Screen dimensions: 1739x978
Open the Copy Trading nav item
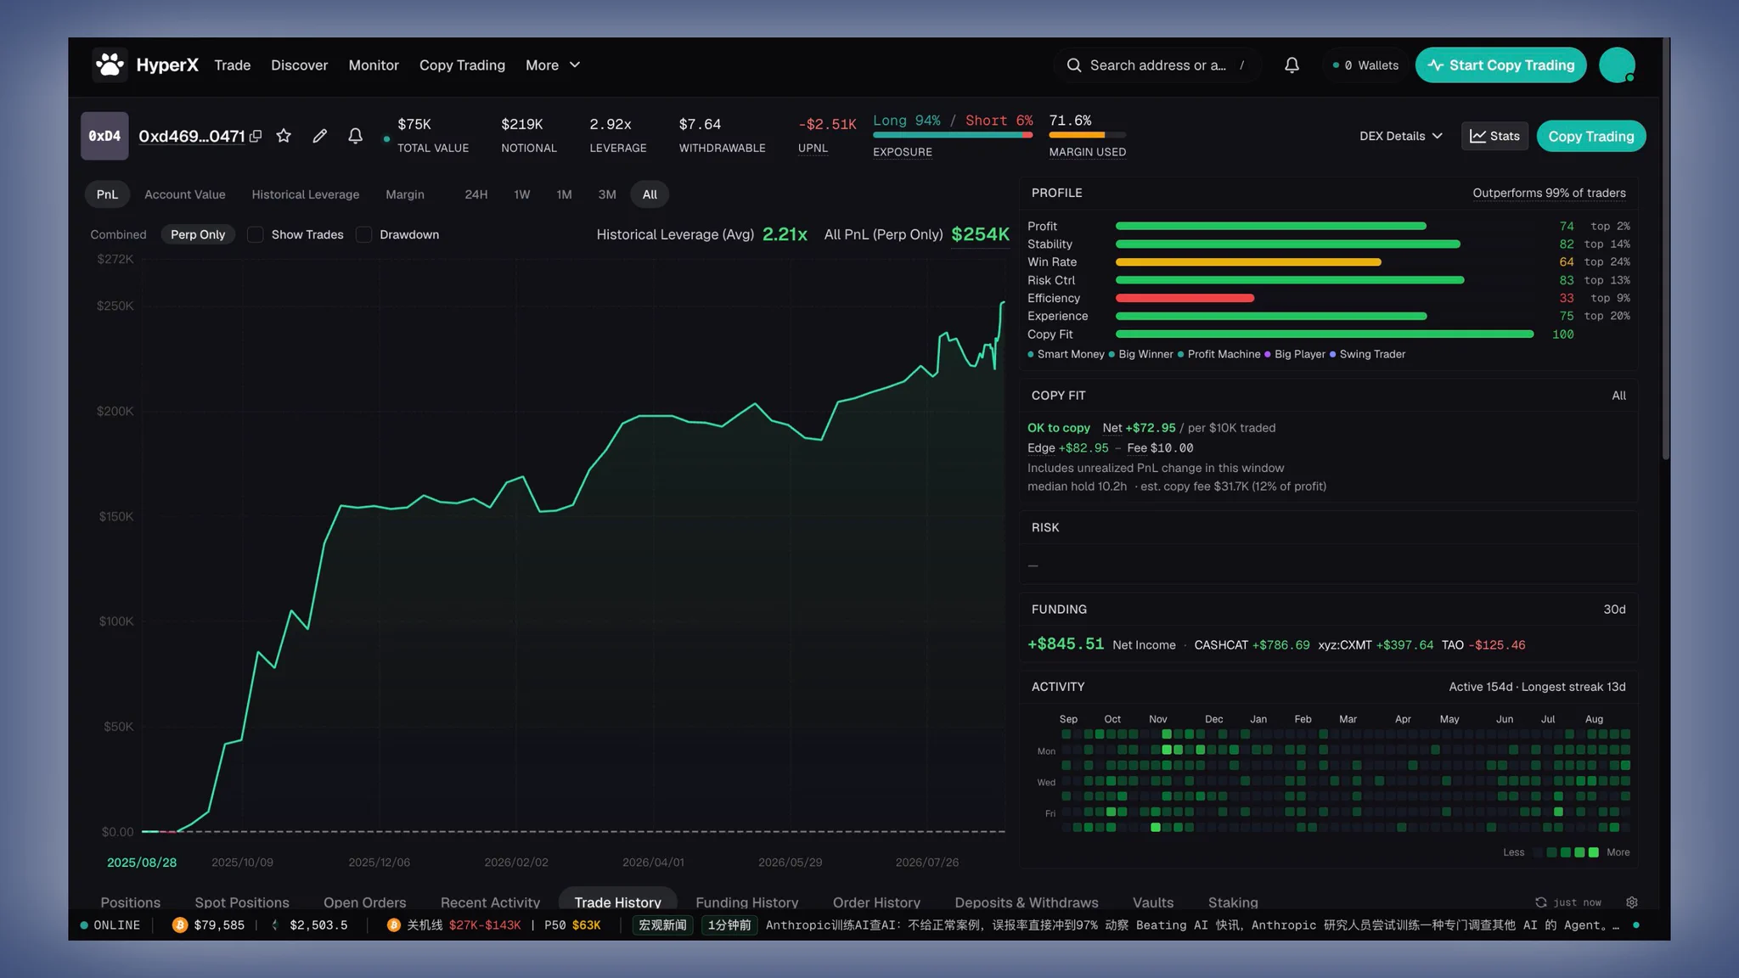pos(462,65)
